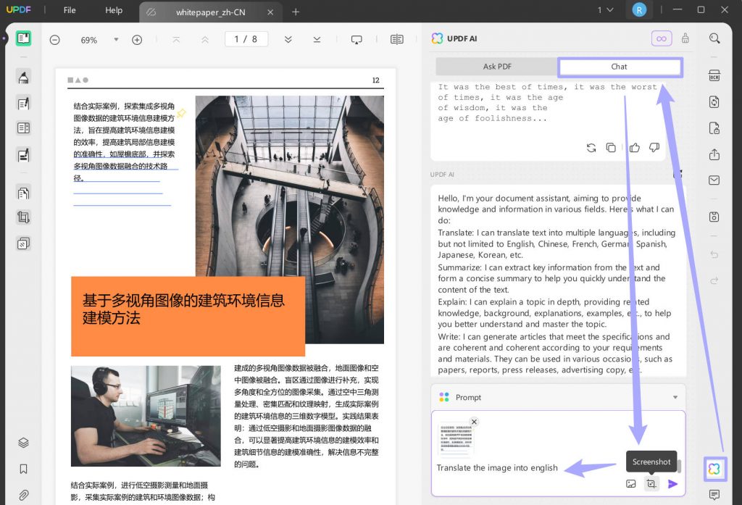Select the OCR tool in the right panel
Screen dimensions: 742x505
pyautogui.click(x=714, y=75)
